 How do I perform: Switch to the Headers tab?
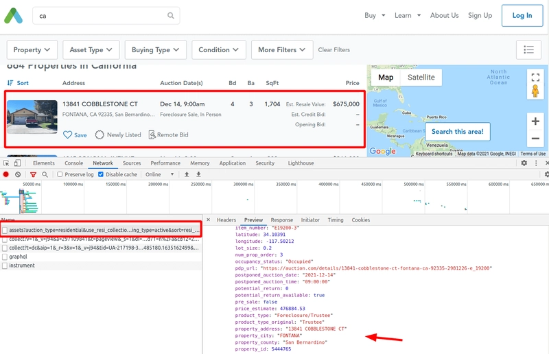[226, 220]
